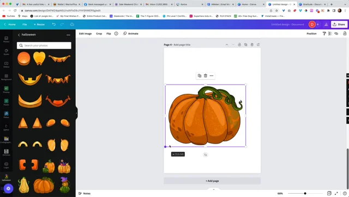Duplicate Page 4 with the page copy icon
Viewport: 349px width, 197px height.
(245, 45)
